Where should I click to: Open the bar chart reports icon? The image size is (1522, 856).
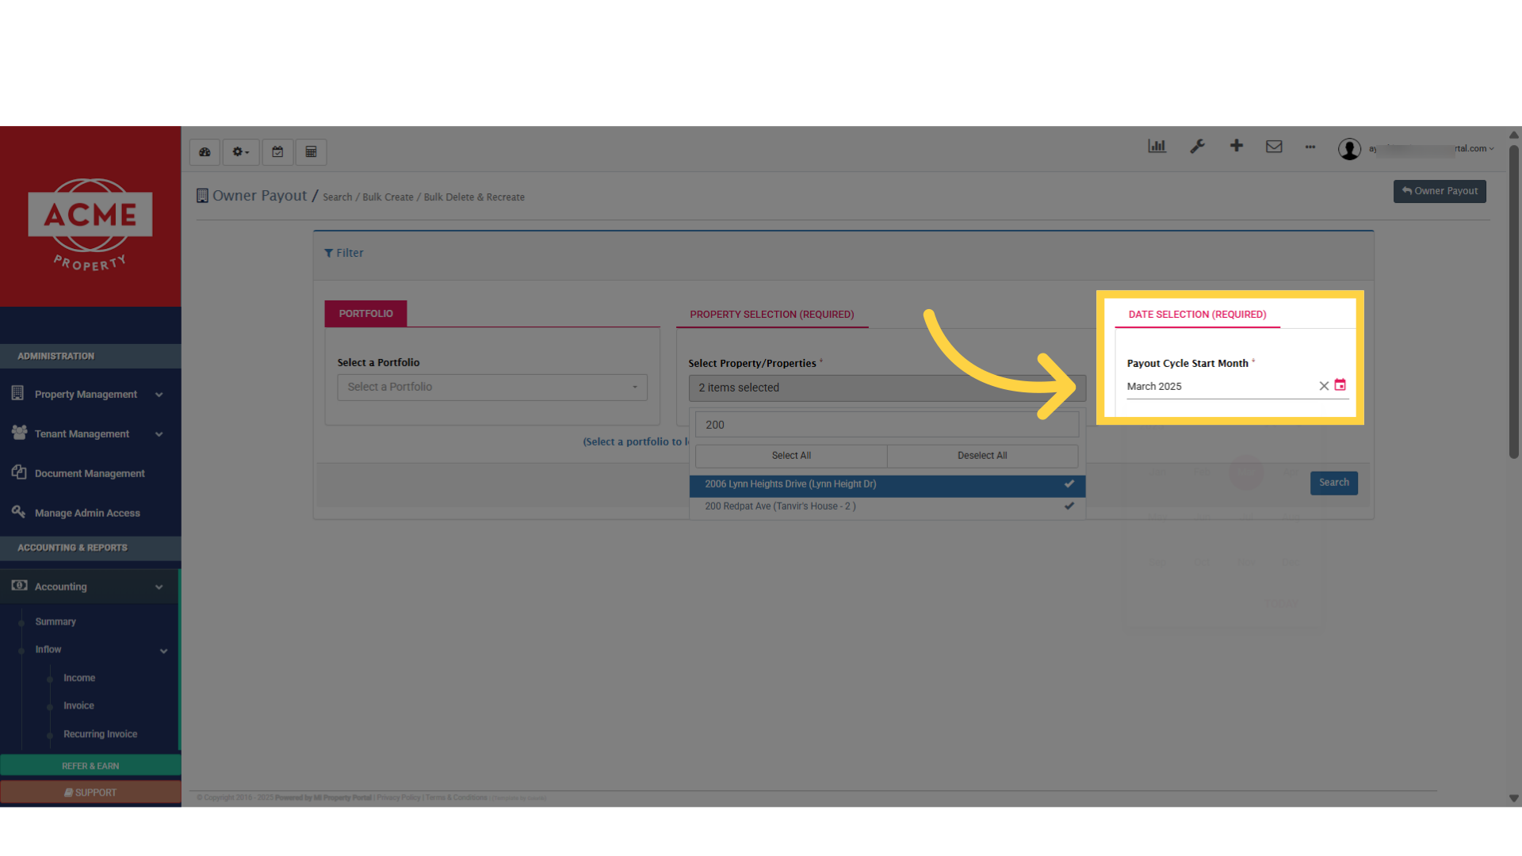tap(1157, 146)
